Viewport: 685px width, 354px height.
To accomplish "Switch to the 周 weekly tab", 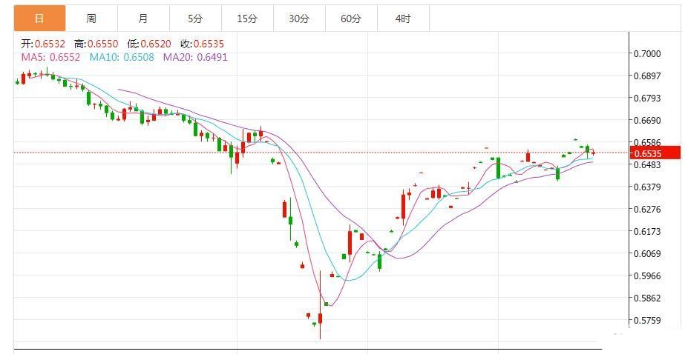I will [91, 19].
